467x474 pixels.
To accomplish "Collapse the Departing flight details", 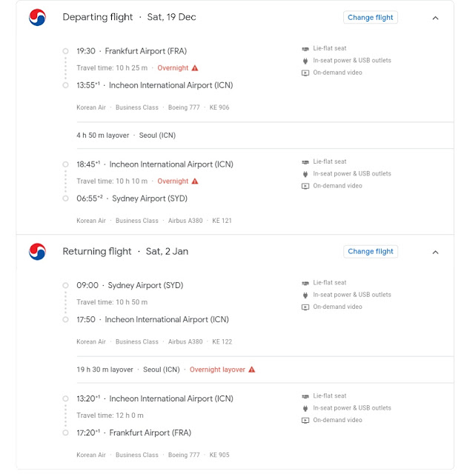I will (x=435, y=18).
